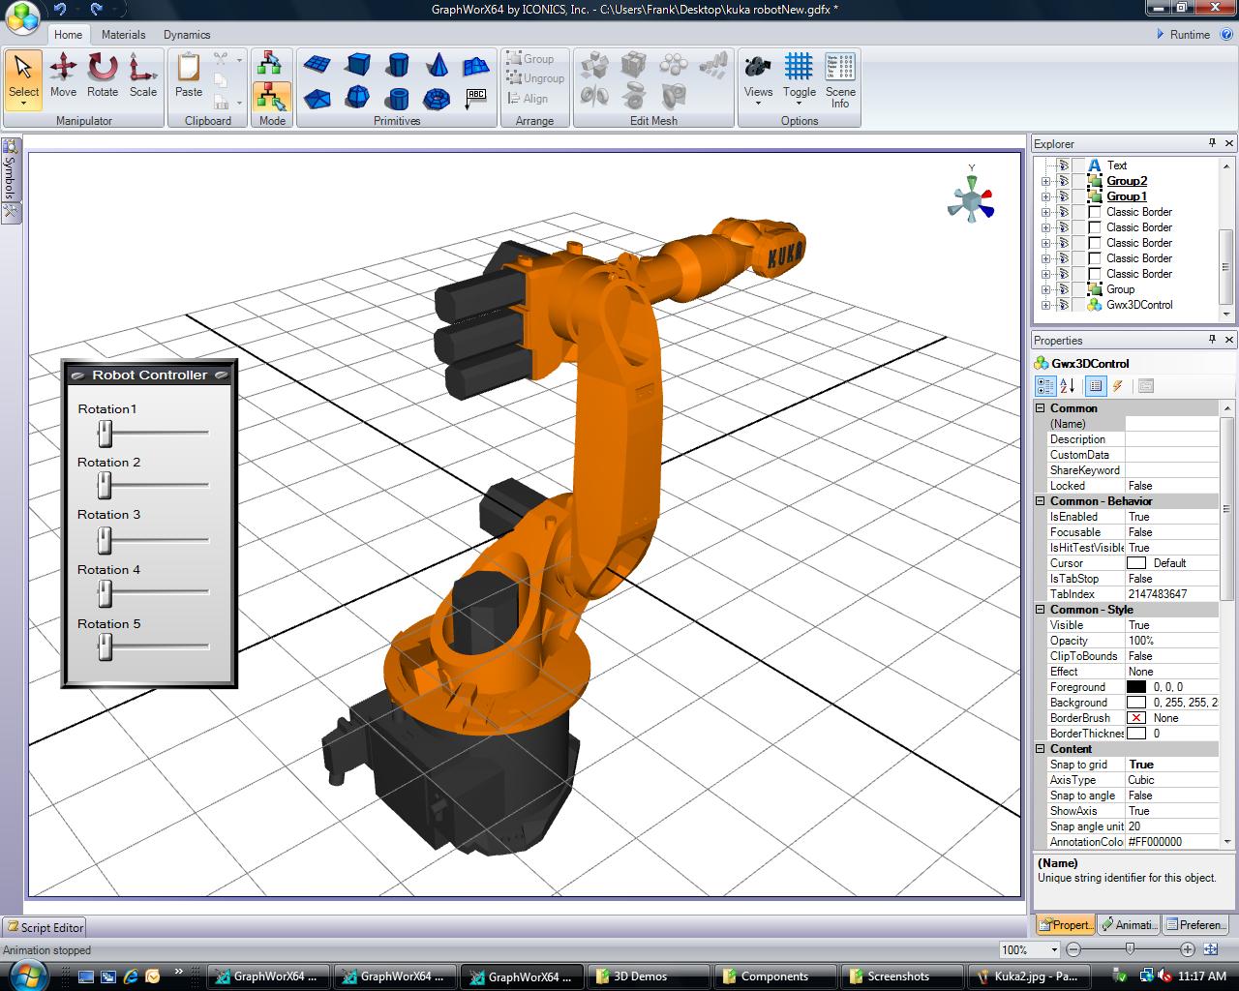
Task: Open the Toggle dropdown in Options
Action: [799, 80]
